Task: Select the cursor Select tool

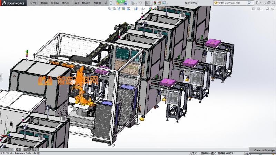Action: (147, 3)
